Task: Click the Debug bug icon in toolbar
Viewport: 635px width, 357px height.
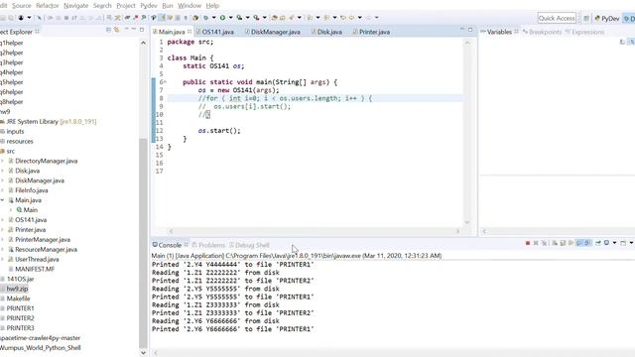Action: point(205,18)
